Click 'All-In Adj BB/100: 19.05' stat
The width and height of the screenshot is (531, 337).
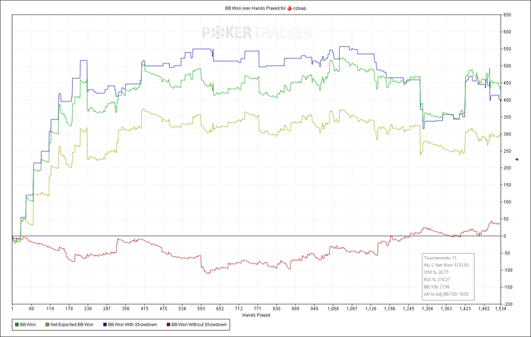pyautogui.click(x=446, y=294)
